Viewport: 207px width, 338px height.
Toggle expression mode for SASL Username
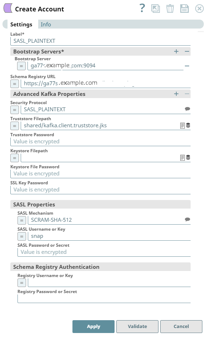(21, 236)
